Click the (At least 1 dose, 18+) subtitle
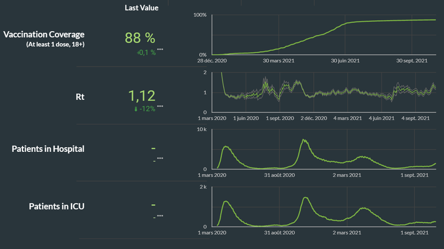This screenshot has width=444, height=249. pyautogui.click(x=55, y=44)
